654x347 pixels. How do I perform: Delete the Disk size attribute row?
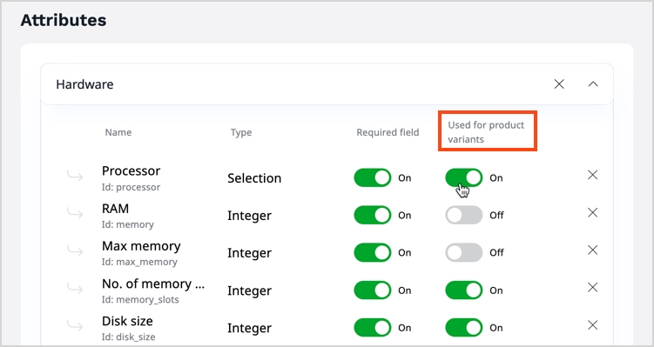[593, 325]
